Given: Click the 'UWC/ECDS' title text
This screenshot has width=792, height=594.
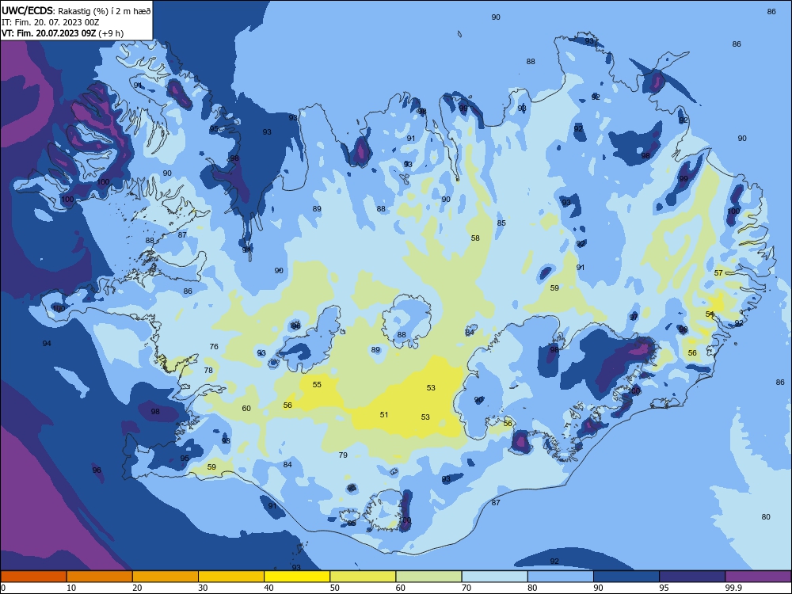Looking at the screenshot, I should [28, 10].
